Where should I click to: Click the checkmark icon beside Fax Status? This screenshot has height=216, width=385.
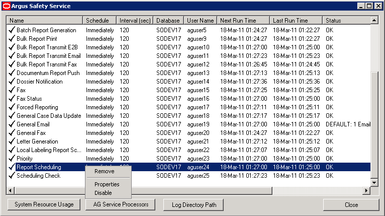click(x=12, y=99)
